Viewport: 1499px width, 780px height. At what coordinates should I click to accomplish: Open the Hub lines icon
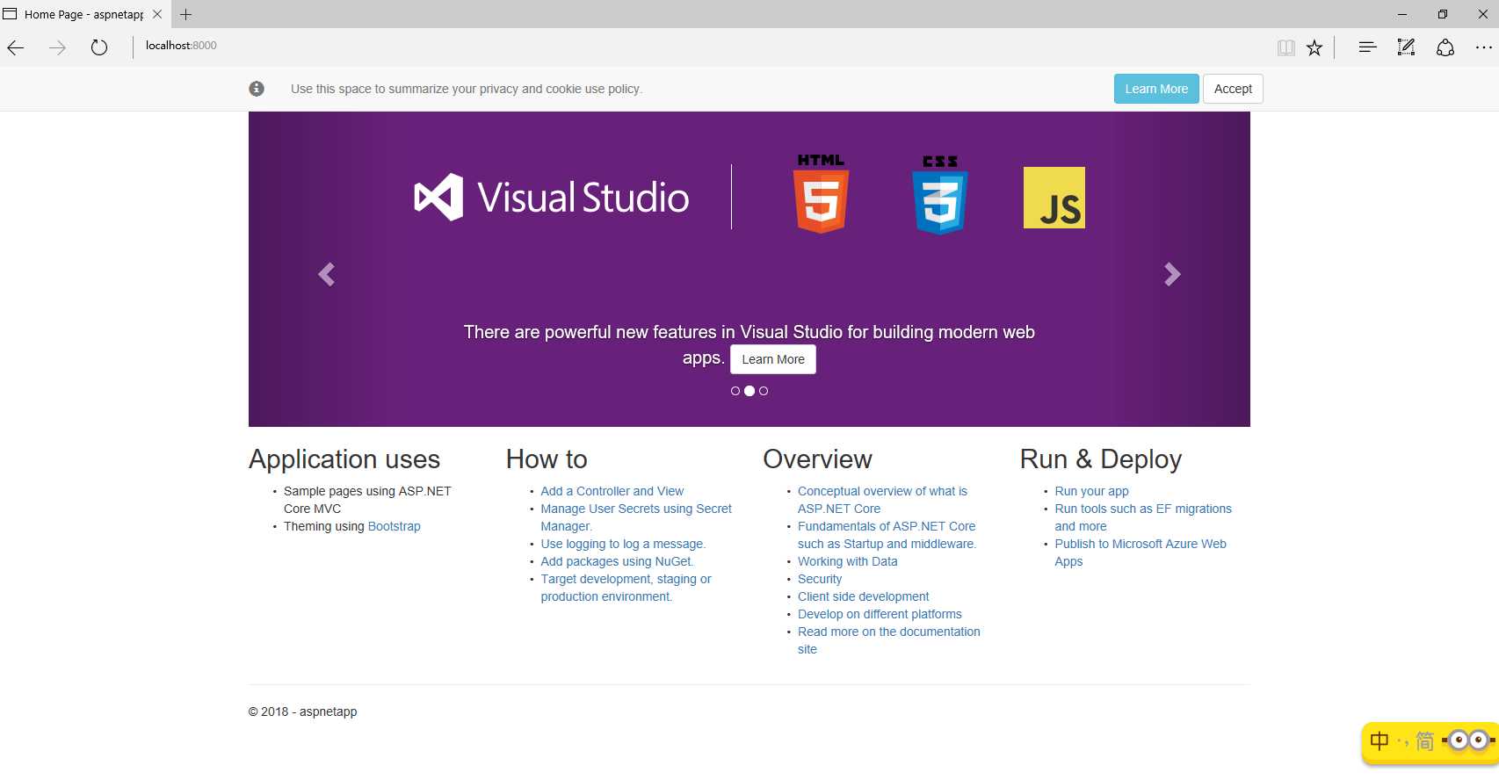(x=1367, y=47)
